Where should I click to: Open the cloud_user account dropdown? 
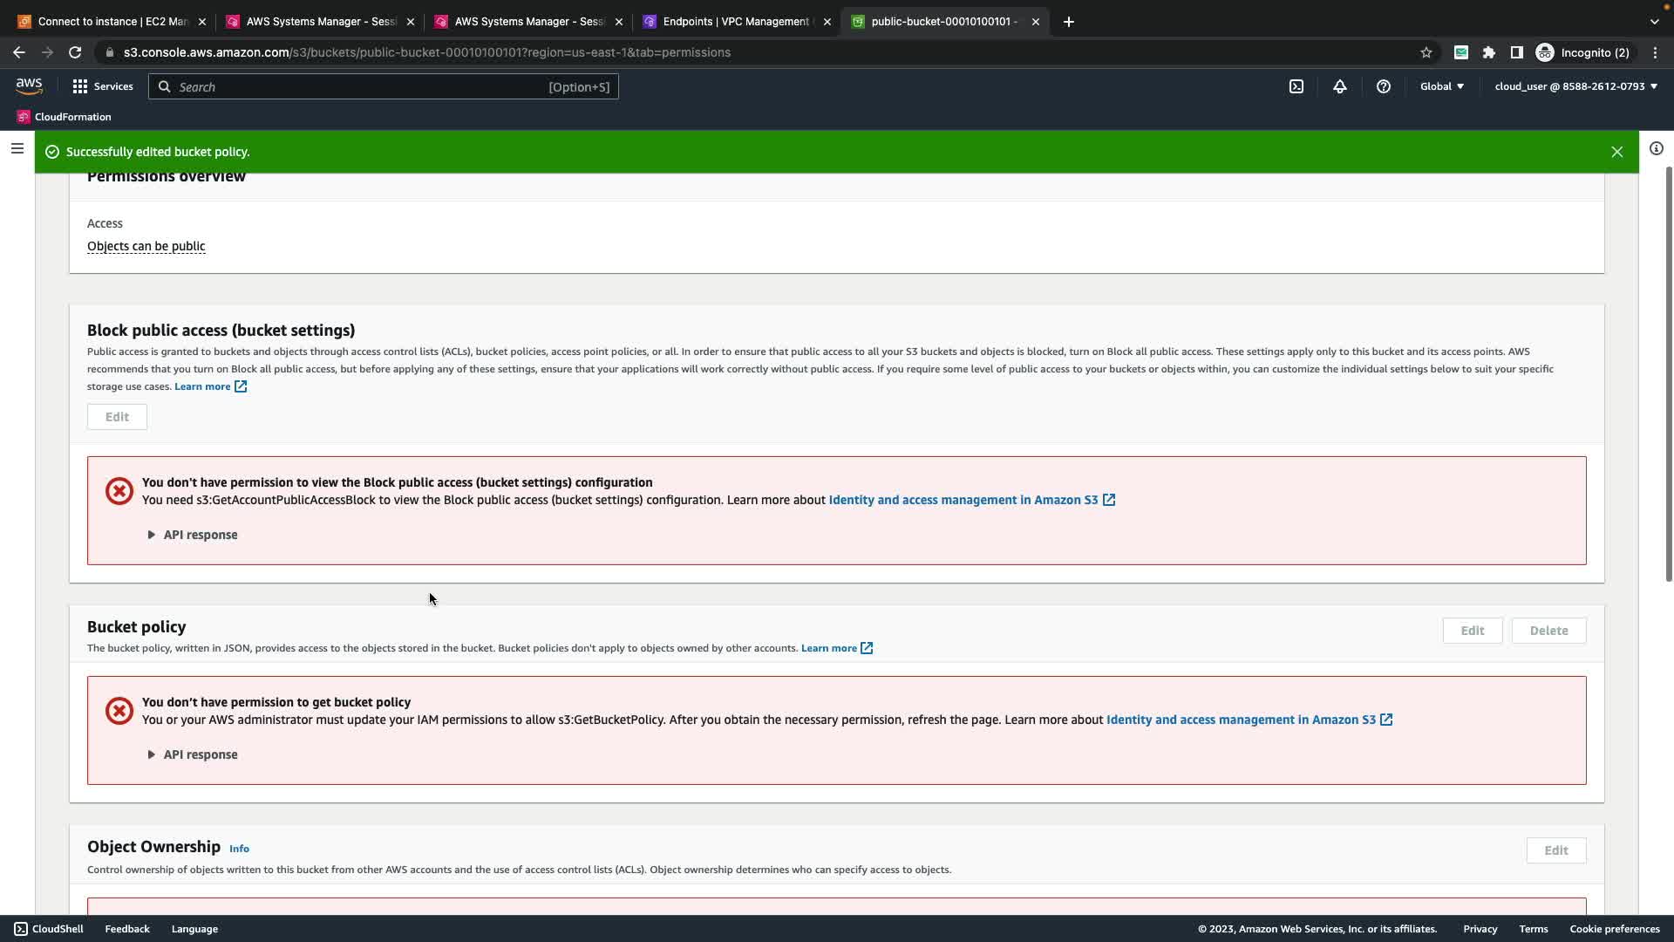click(x=1575, y=86)
